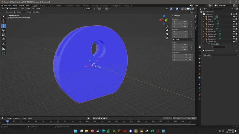Collapse the Transform panel
239x134 pixels.
tap(176, 15)
